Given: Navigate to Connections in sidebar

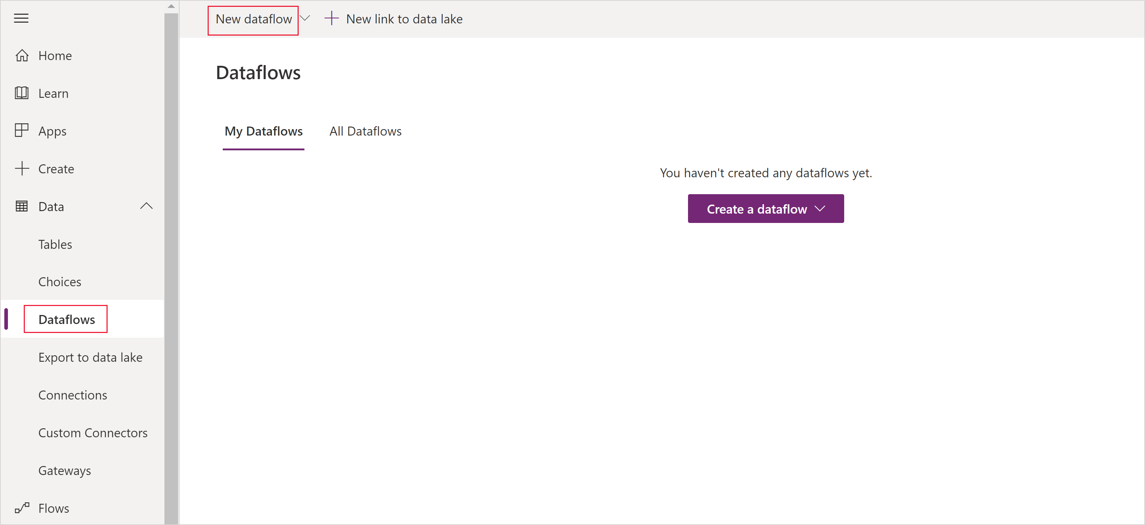Looking at the screenshot, I should (73, 394).
